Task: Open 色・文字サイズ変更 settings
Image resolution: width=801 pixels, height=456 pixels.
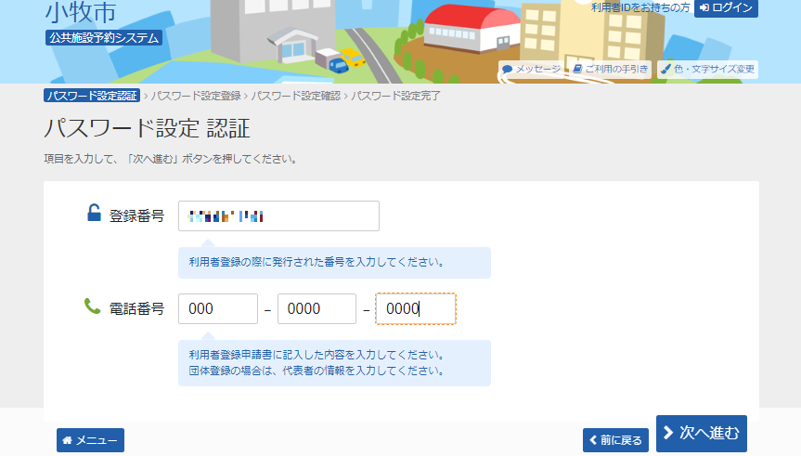Action: coord(708,70)
